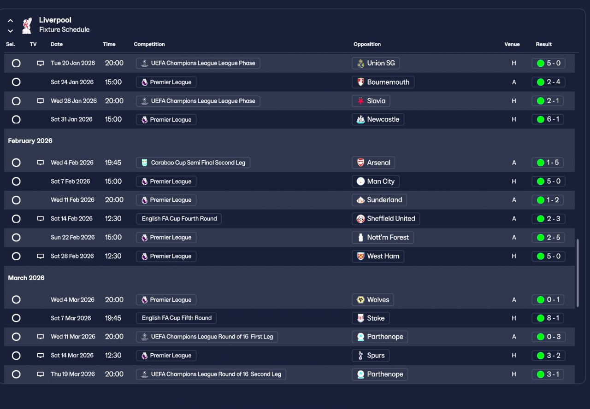Viewport: 590px width, 409px height.
Task: Click the Sunderland club crest
Action: coord(361,200)
